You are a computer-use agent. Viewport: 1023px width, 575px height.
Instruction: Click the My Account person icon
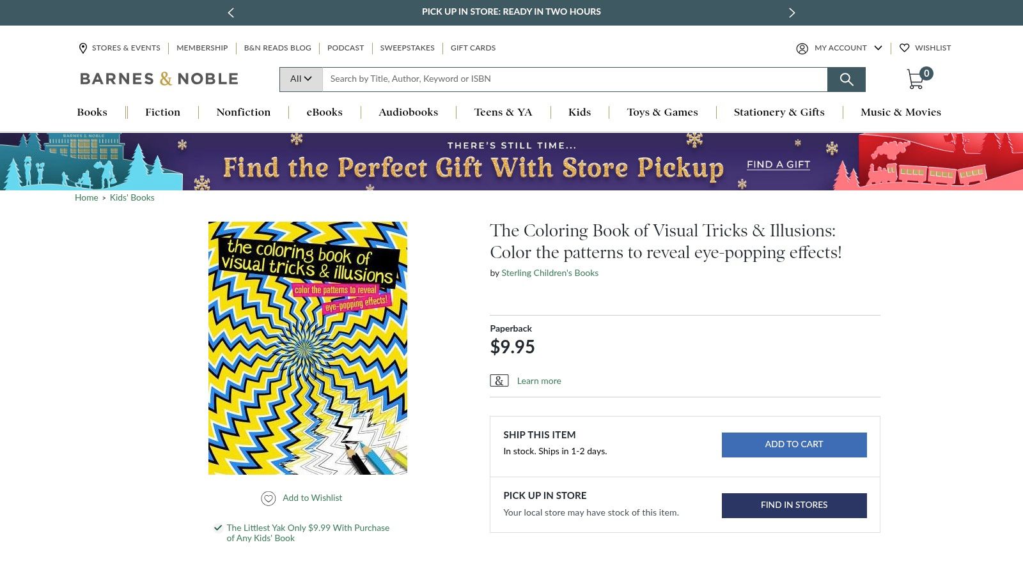(802, 48)
